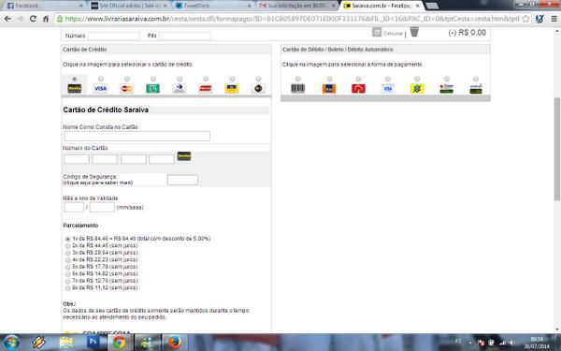Pick the Visa Electron debit icon
Image resolution: width=561 pixels, height=351 pixels.
tap(388, 89)
